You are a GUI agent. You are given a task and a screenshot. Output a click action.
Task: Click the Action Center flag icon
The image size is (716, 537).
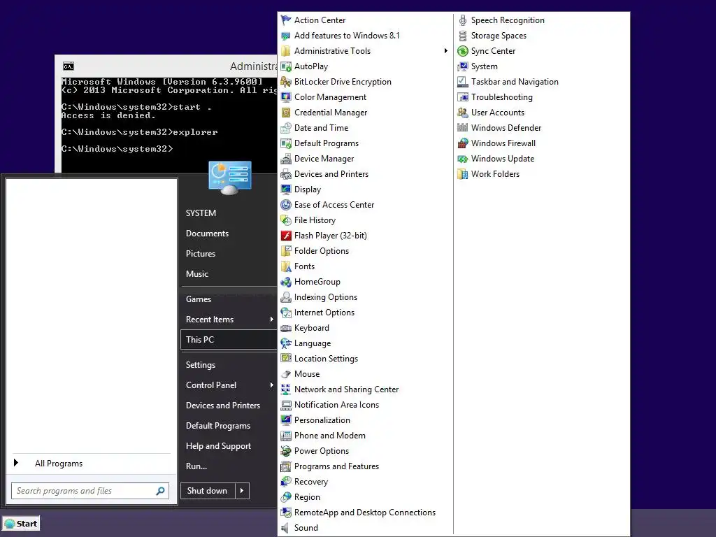(286, 20)
